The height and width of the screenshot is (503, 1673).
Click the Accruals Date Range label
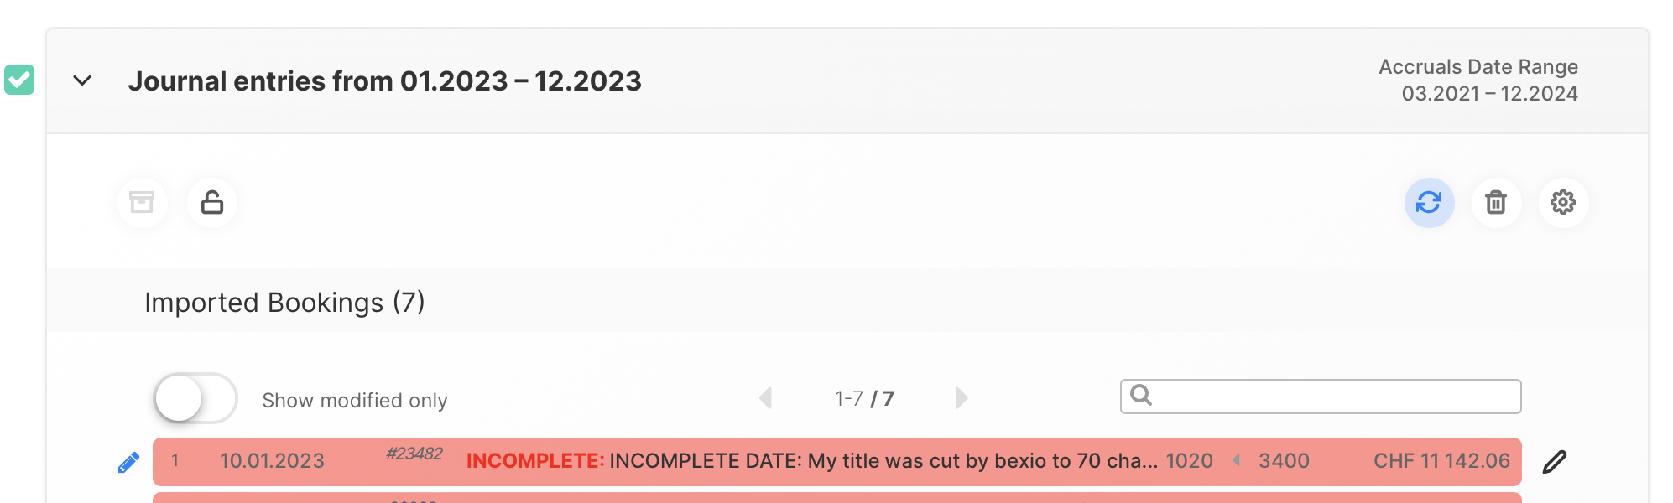1478,66
